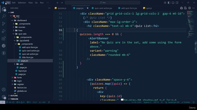Viewport: 197px width, 110px height.
Task: Open the Explorer view in activity bar
Action: 4,9
